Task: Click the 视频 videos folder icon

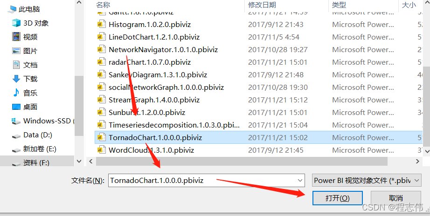Action: point(16,37)
